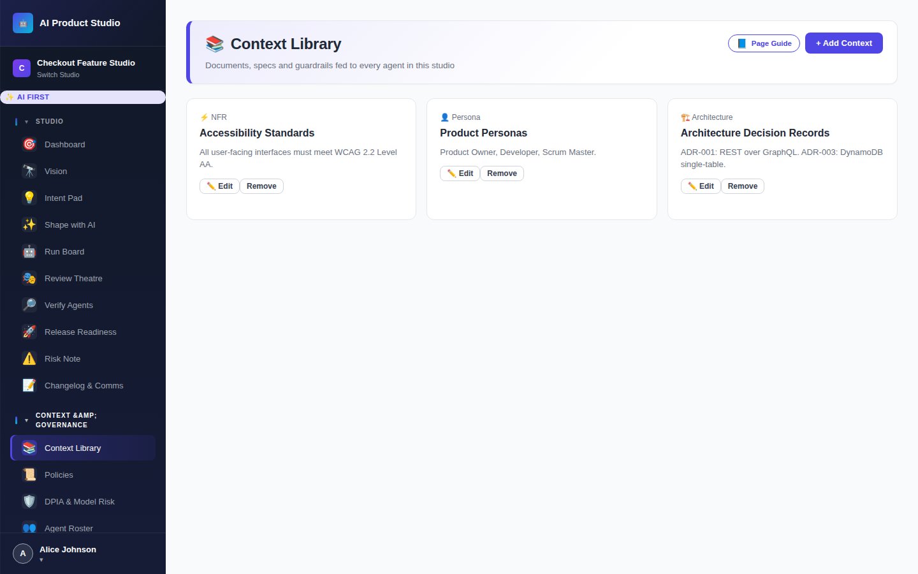Click the Add Context button
This screenshot has width=918, height=574.
(843, 43)
